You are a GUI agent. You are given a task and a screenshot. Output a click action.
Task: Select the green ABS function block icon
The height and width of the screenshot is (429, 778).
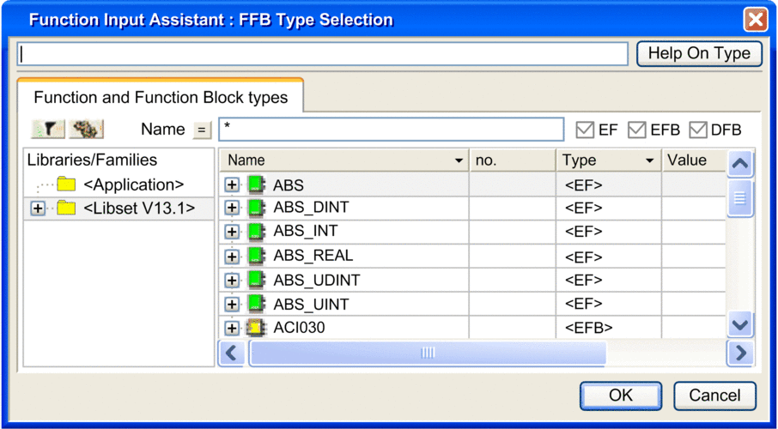(x=257, y=184)
